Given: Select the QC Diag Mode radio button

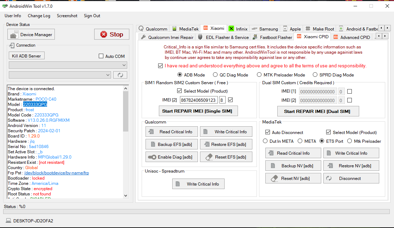Looking at the screenshot, I should (215, 75).
